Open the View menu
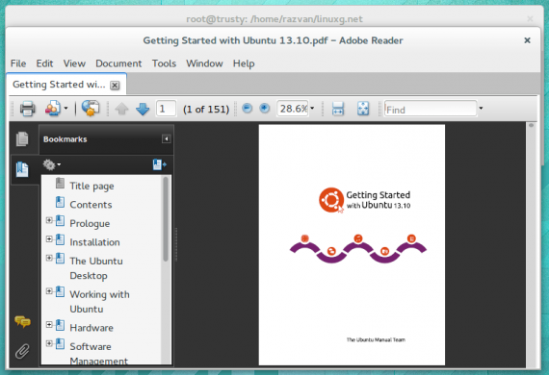The height and width of the screenshot is (375, 549). click(x=74, y=63)
